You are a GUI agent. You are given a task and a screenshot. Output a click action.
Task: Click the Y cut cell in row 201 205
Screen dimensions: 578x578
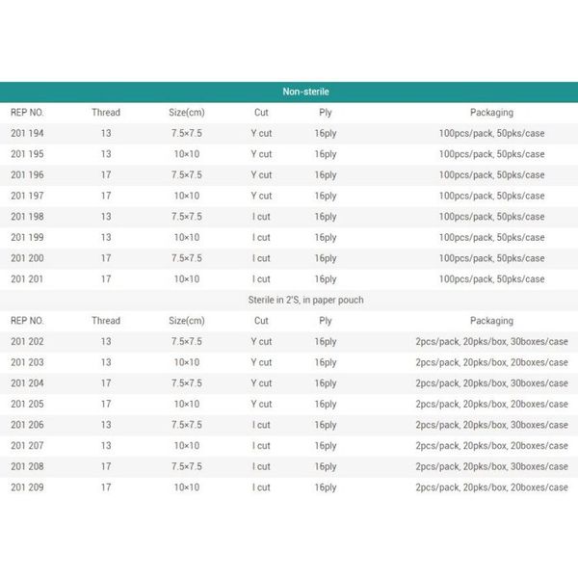pyautogui.click(x=261, y=404)
